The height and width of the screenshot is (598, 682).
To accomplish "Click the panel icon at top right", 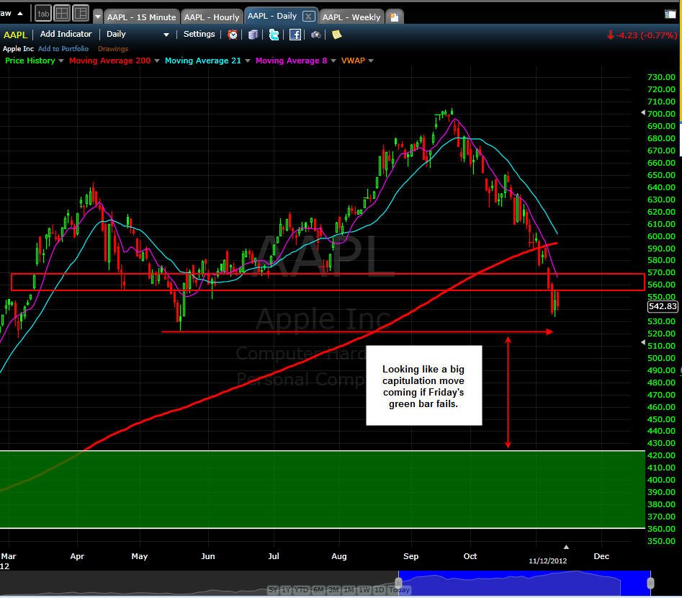I will click(x=670, y=14).
